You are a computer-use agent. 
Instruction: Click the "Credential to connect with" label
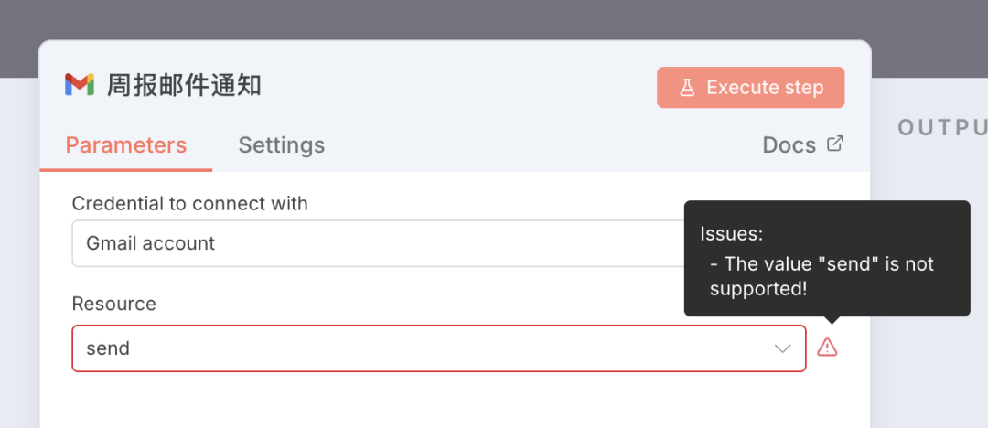click(190, 203)
